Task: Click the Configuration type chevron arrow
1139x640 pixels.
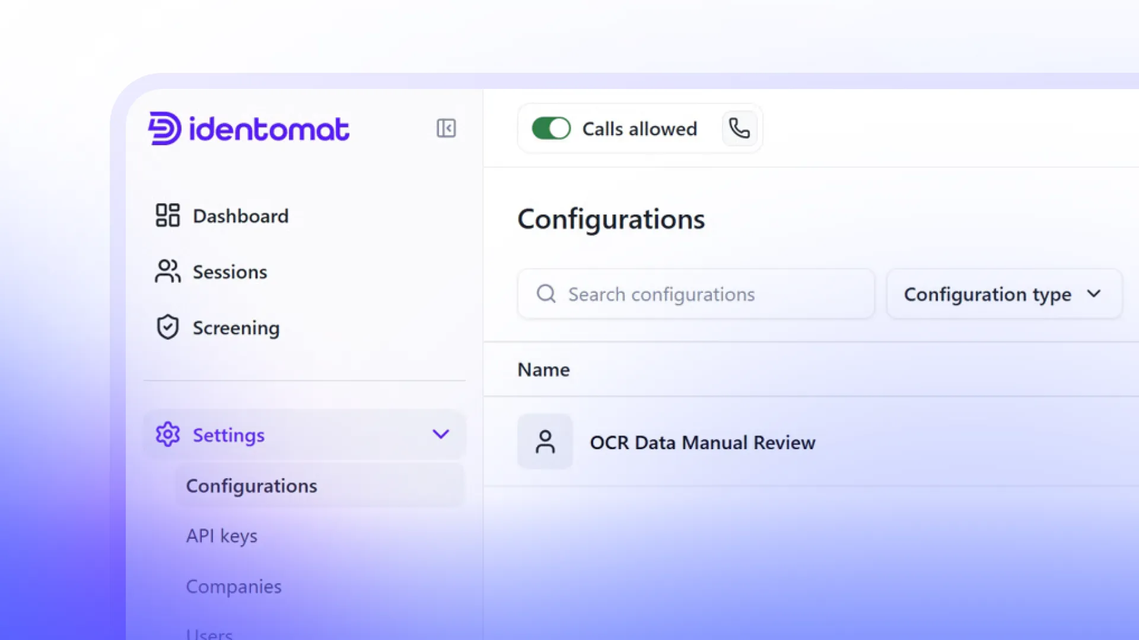Action: tap(1094, 293)
